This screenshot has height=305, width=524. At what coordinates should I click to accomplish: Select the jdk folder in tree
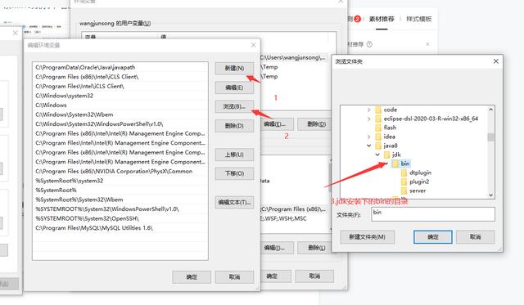pyautogui.click(x=396, y=155)
